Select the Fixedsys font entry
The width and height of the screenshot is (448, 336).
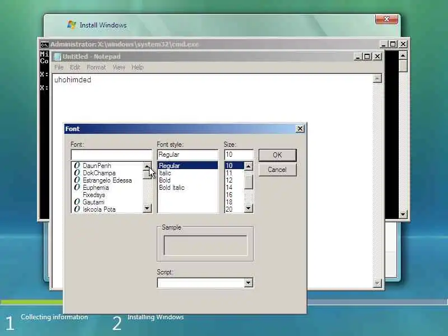94,195
